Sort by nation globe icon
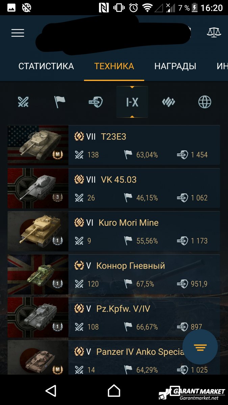This screenshot has width=228, height=405. (x=205, y=102)
